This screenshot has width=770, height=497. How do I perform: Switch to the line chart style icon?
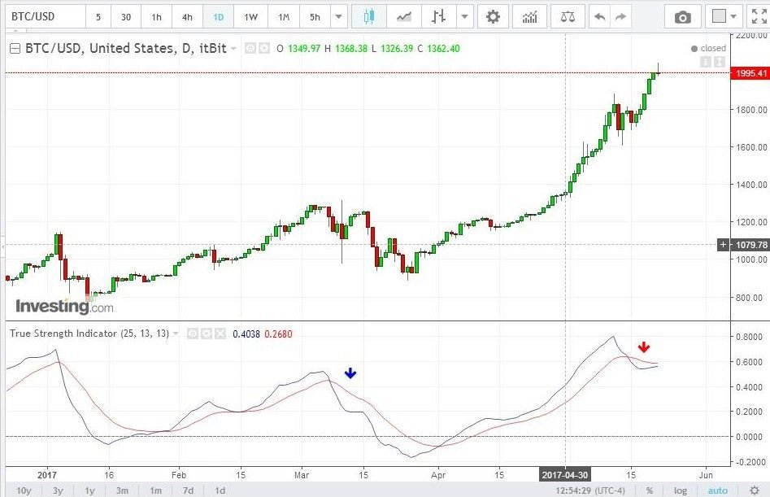[404, 17]
